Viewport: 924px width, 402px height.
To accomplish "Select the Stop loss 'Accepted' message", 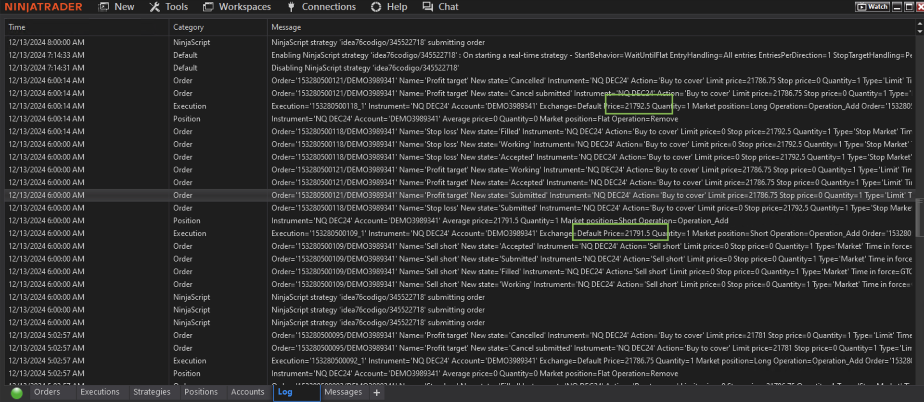I will click(x=591, y=157).
